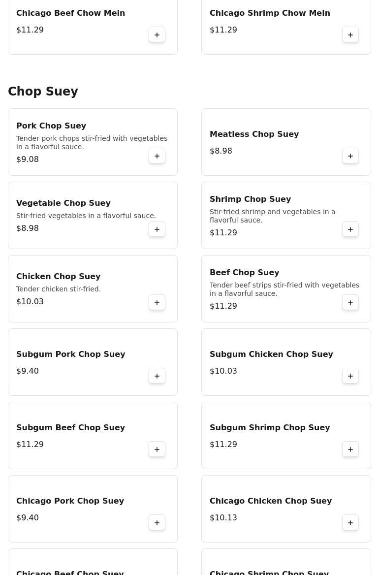
Task: Add Chicago Shrimp Chow Mein to order
Action: click(x=350, y=35)
